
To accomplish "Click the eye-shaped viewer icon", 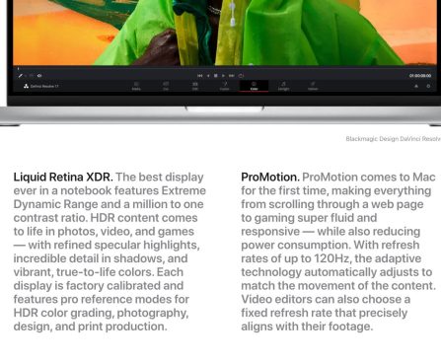I will pos(39,76).
